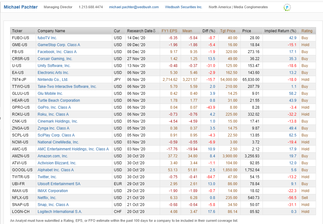Screen dimensions: 323x224
Task: Sort table by Price column header
Action: (246, 31)
